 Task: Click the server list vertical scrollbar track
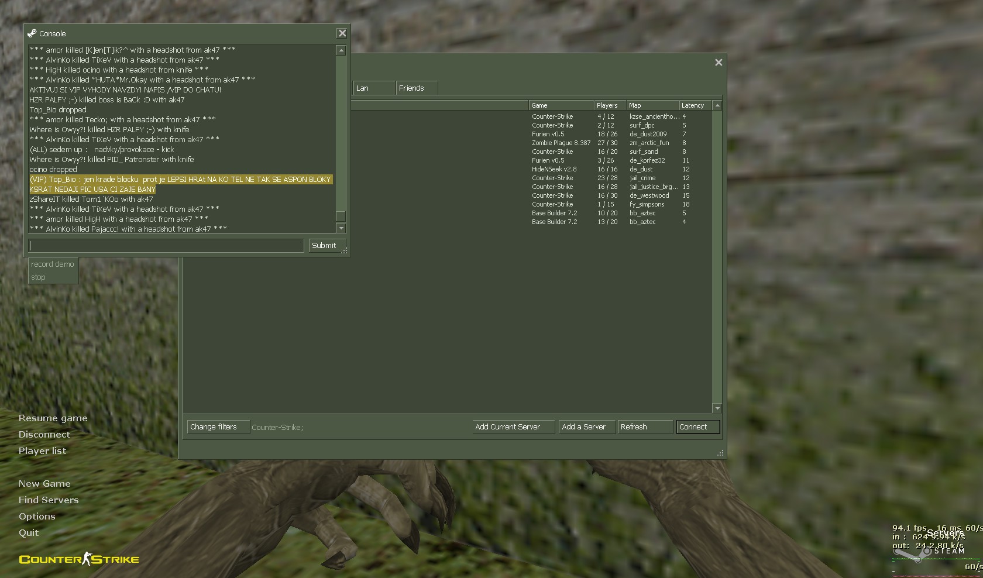pos(717,257)
